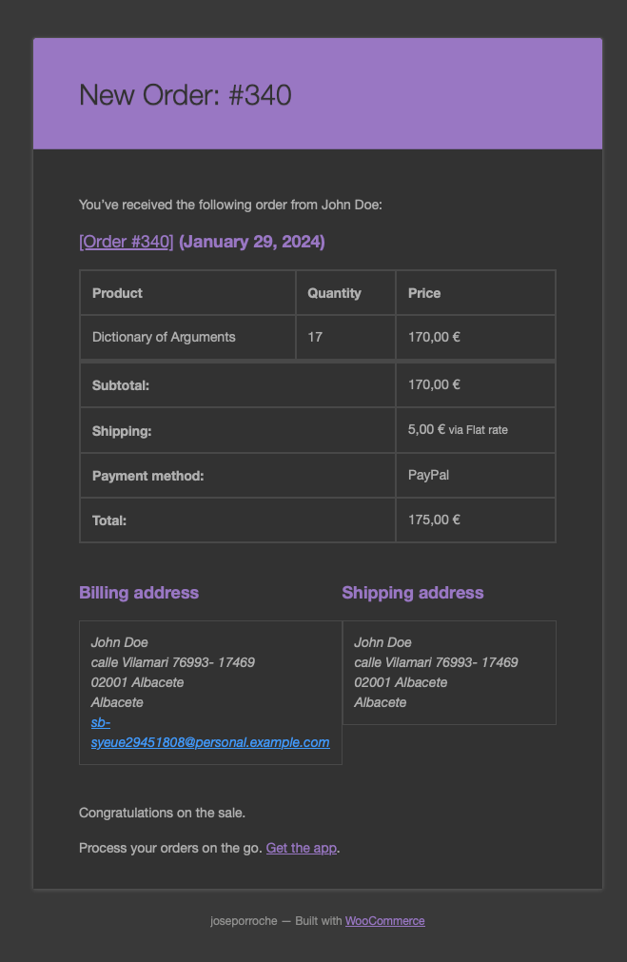Viewport: 627px width, 962px height.
Task: Click the shipping cost via Flat rate
Action: point(458,429)
